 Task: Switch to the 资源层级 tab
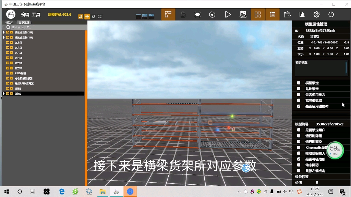point(25,22)
